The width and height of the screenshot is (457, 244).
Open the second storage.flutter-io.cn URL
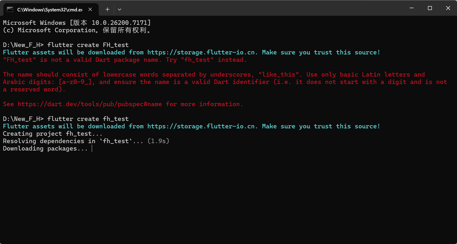202,126
